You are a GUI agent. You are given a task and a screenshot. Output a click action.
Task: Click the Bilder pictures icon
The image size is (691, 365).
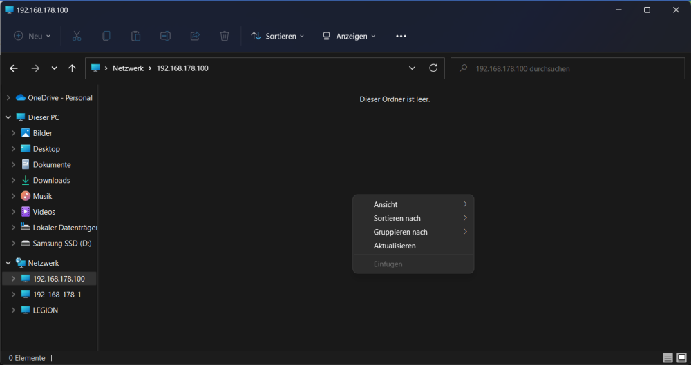[26, 133]
